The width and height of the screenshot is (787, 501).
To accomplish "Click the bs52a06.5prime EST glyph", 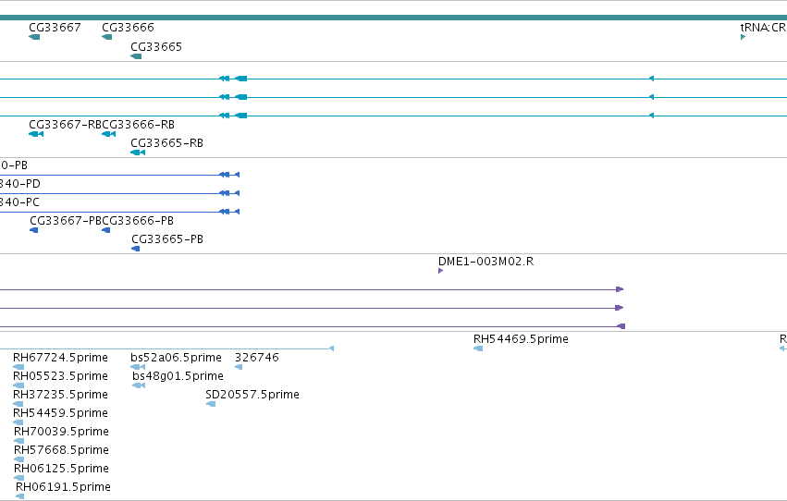I will click(138, 367).
